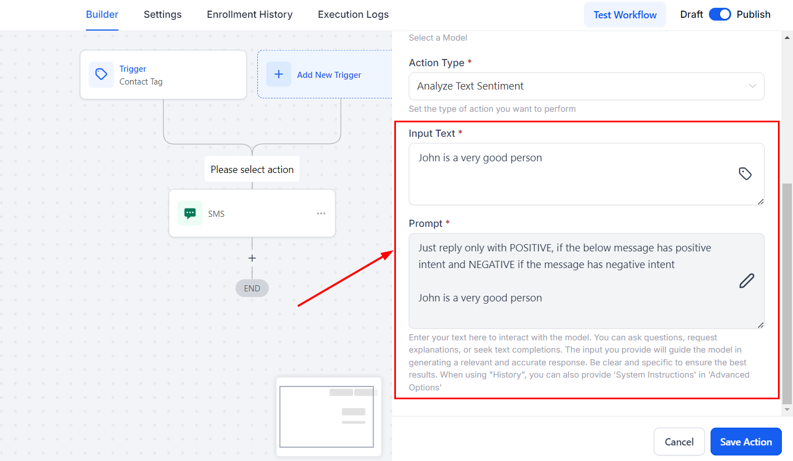Click the workflow minimap thumbnail
Viewport: 793px width, 461px height.
(x=329, y=416)
